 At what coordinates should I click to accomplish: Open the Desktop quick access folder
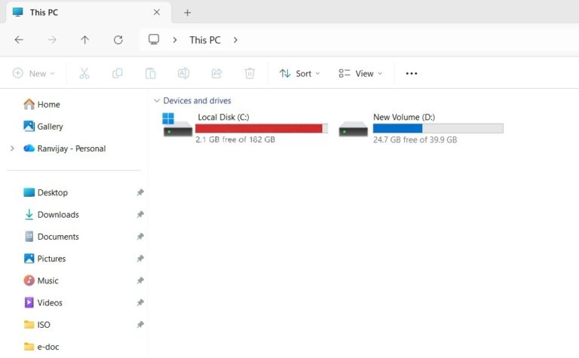(45, 192)
